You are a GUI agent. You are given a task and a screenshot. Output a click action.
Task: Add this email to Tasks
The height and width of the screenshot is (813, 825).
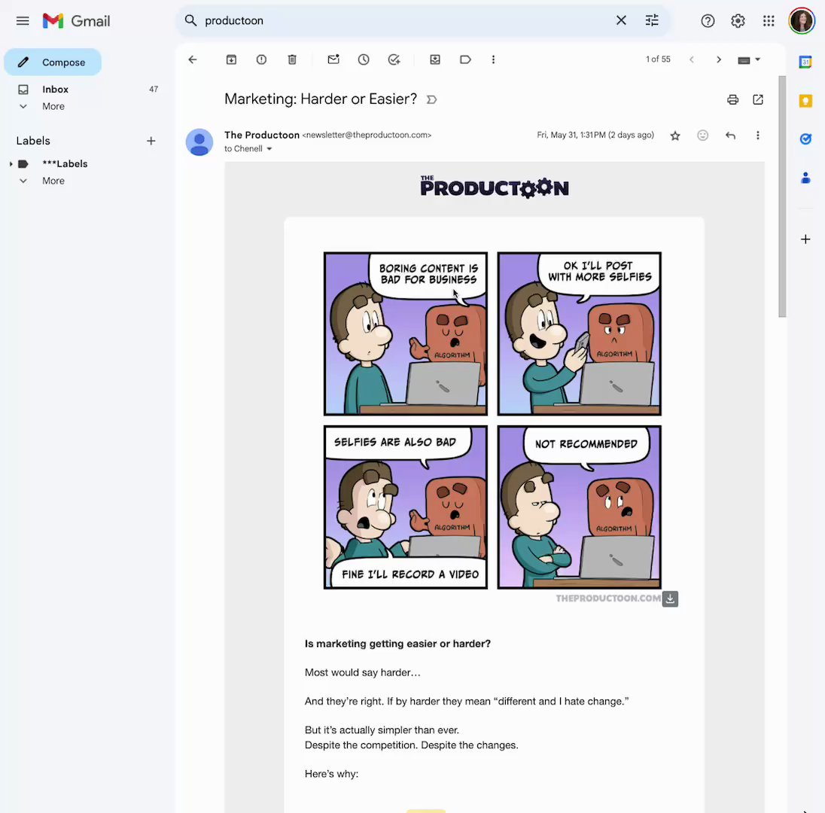tap(394, 59)
